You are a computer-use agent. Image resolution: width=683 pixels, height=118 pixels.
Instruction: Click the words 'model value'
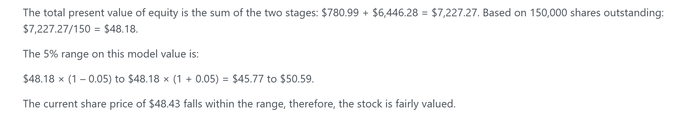click(157, 54)
